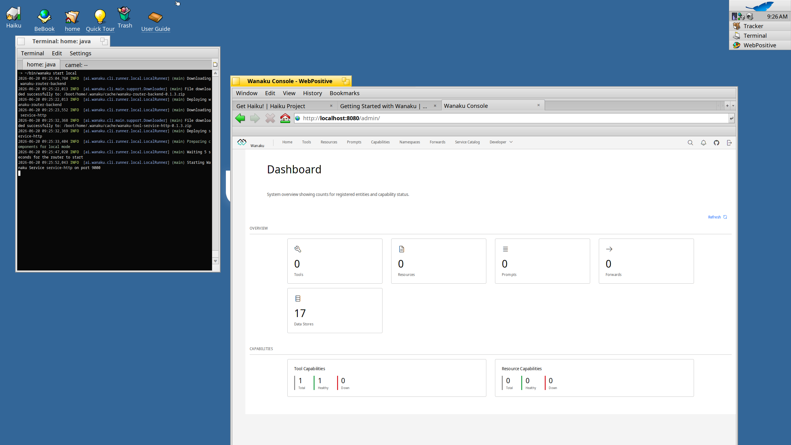Click the 9:26 AM clock in Deskbar
Screen dimensions: 791x445
(777, 16)
